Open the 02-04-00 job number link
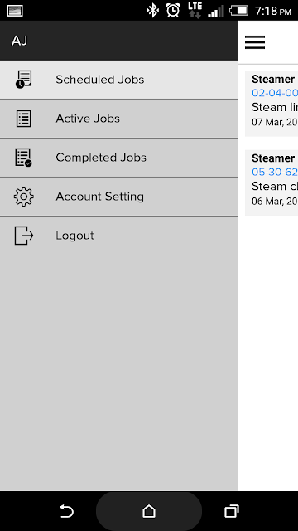The height and width of the screenshot is (531, 298). 275,93
